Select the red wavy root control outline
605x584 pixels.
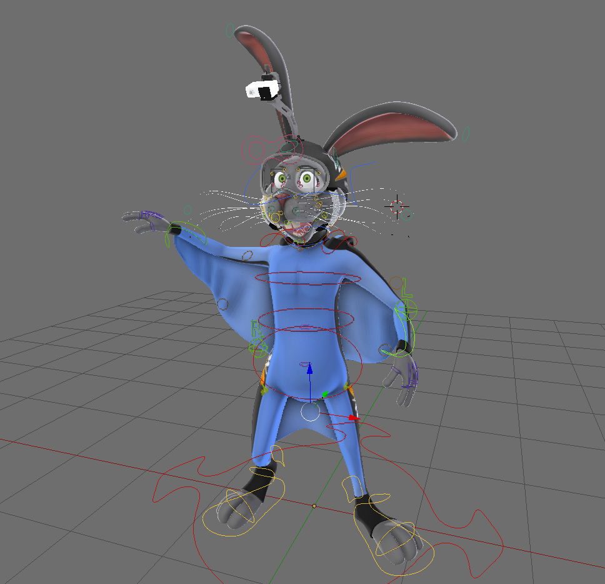click(328, 502)
